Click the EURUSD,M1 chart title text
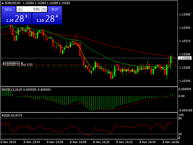193x145 pixels. point(13,3)
